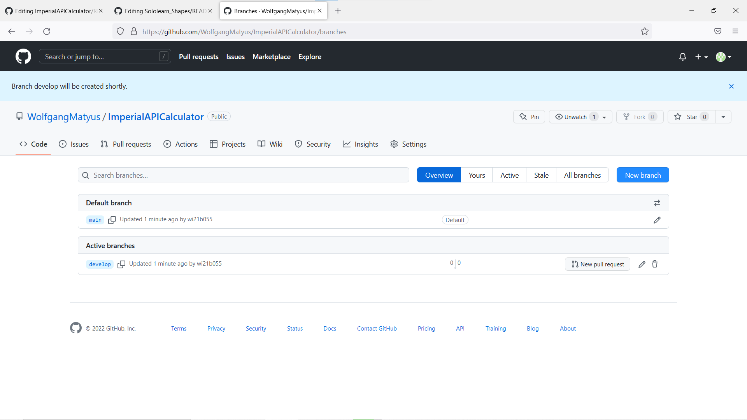Open the Actions repository tab
The width and height of the screenshot is (747, 420).
[x=181, y=144]
